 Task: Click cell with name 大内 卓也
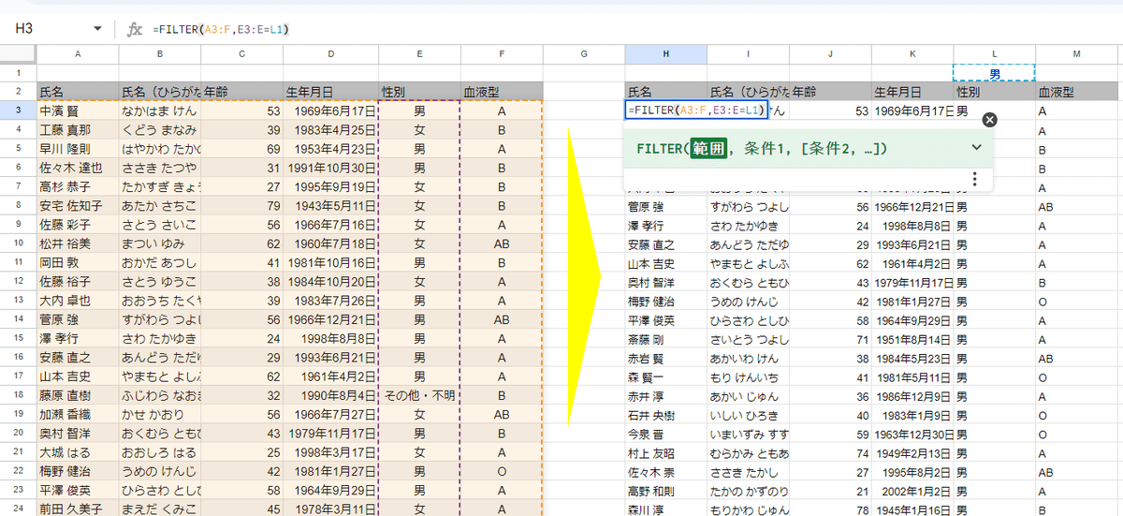click(78, 300)
